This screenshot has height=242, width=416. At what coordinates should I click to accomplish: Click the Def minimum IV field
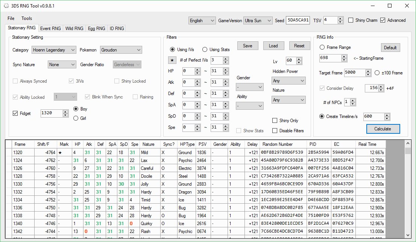[x=189, y=94]
